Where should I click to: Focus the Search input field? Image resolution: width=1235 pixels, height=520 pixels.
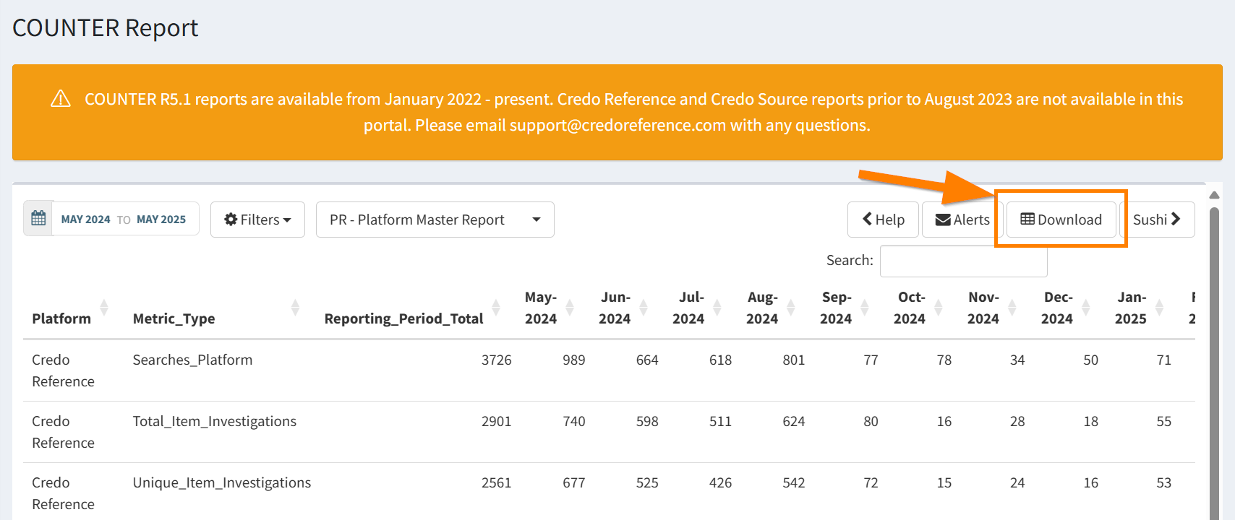click(x=963, y=261)
